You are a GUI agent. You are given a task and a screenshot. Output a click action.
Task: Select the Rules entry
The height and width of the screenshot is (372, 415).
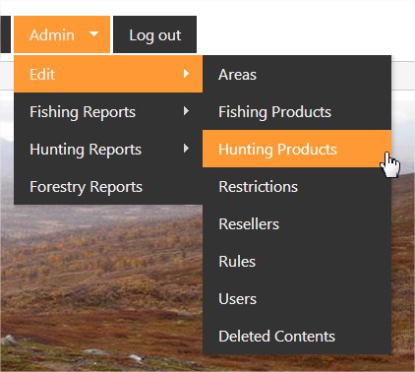pyautogui.click(x=297, y=261)
